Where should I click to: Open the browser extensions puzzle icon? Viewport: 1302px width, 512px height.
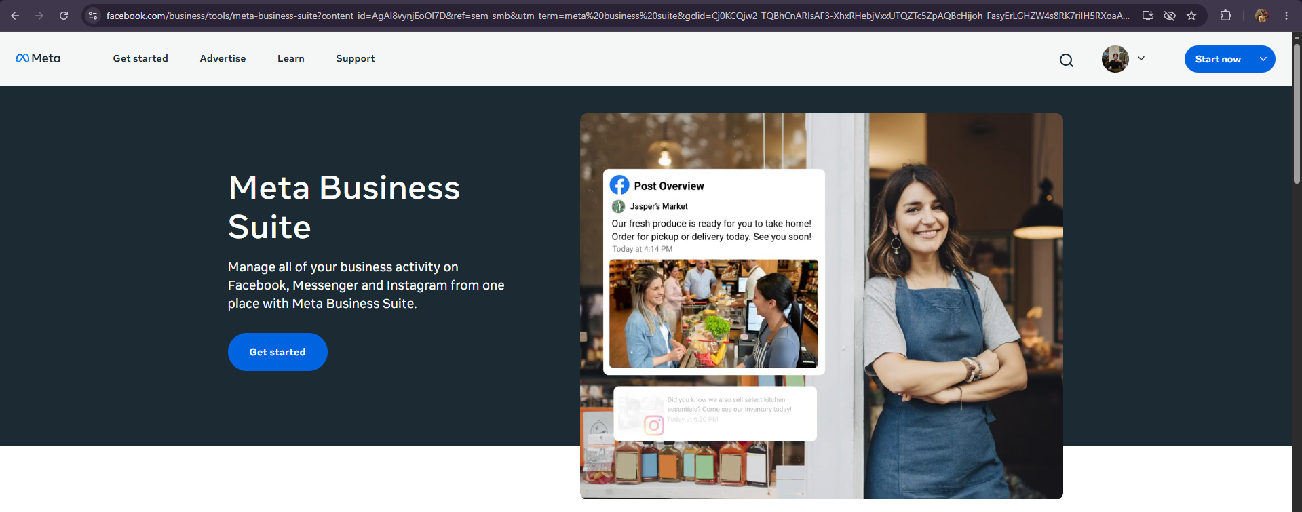tap(1225, 16)
